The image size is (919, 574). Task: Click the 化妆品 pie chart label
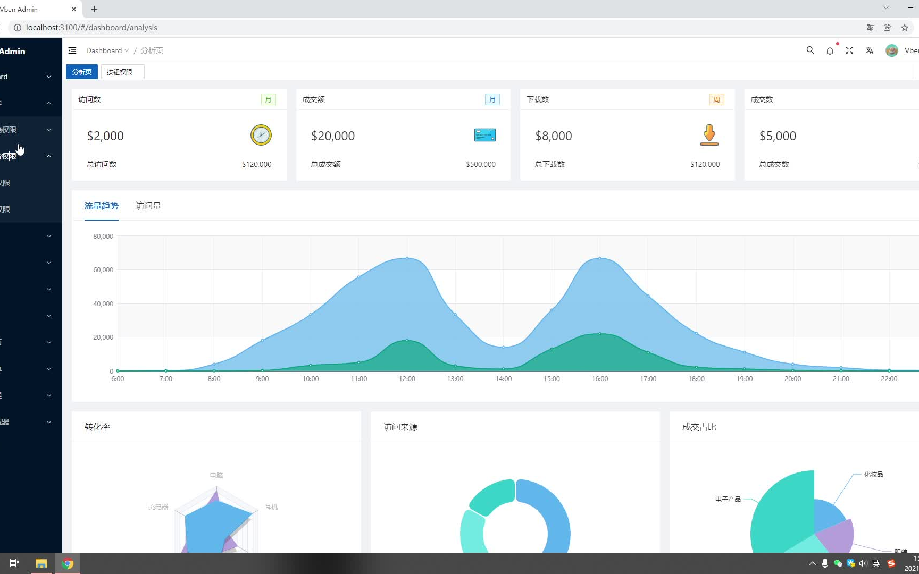[873, 474]
